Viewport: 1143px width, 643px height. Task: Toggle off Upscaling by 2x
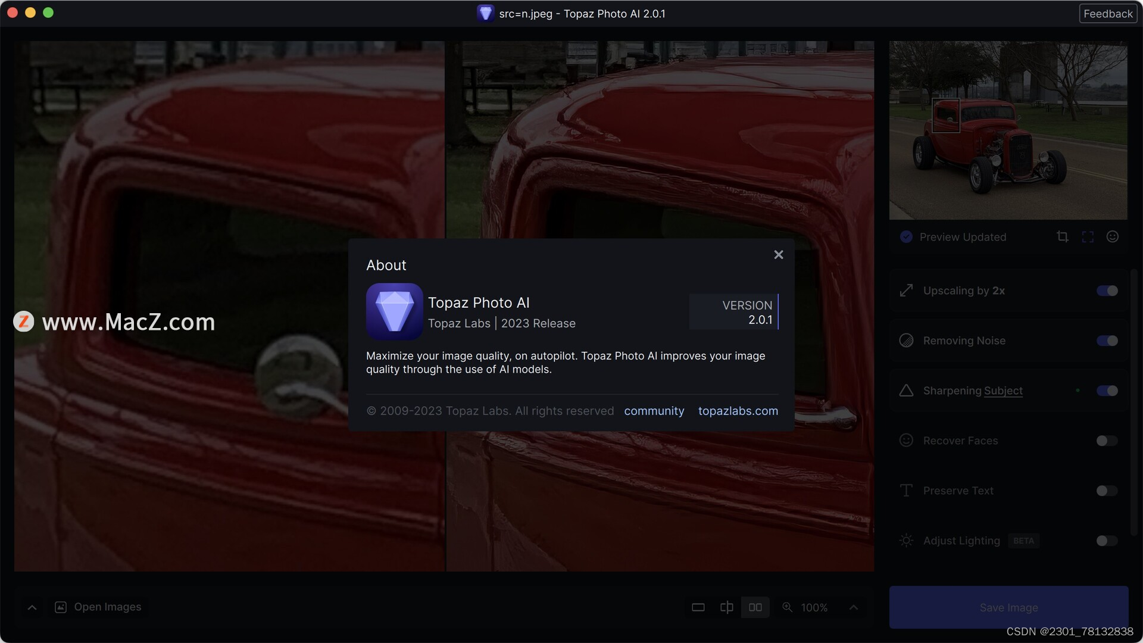(1107, 291)
